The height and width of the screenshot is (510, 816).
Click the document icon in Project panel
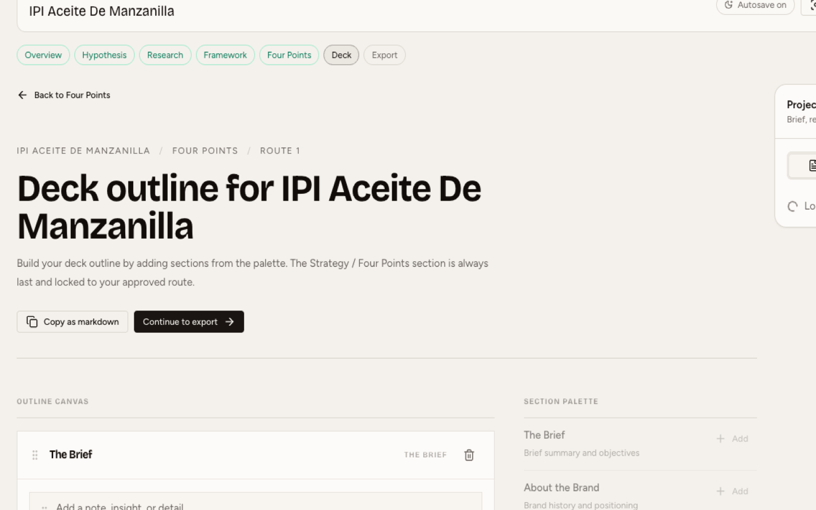pyautogui.click(x=813, y=165)
